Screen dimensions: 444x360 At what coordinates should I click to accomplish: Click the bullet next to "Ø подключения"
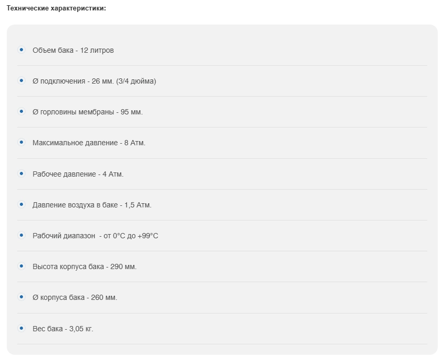click(x=21, y=80)
